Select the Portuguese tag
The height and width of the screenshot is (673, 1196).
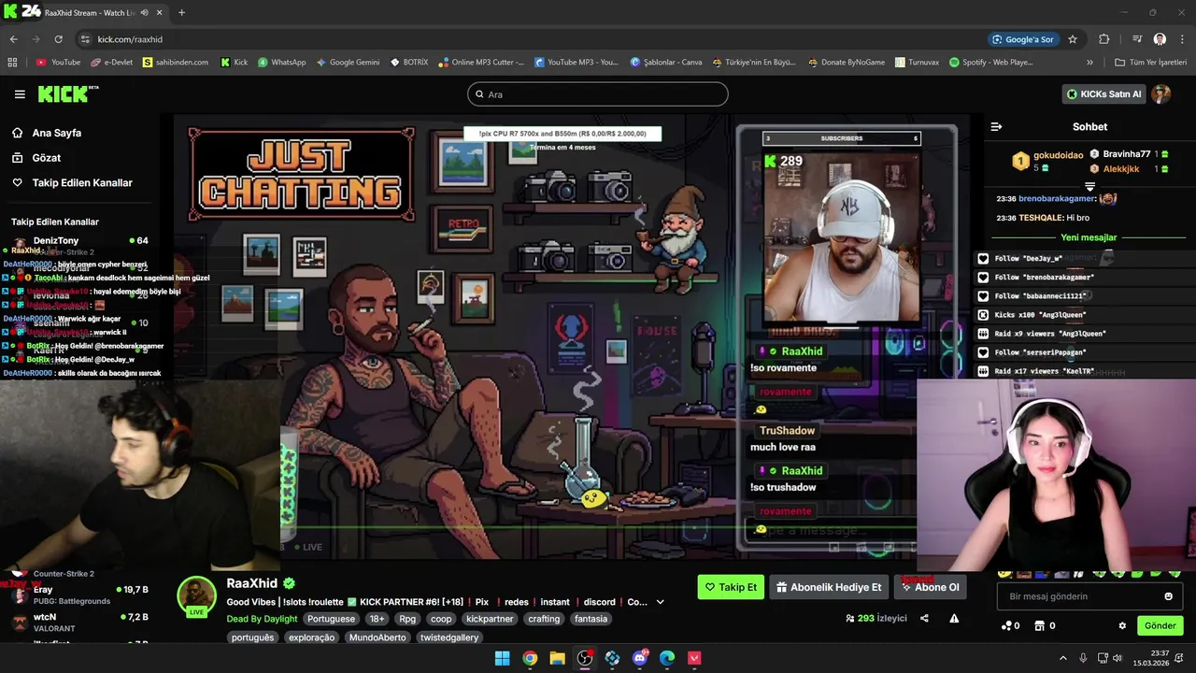331,619
